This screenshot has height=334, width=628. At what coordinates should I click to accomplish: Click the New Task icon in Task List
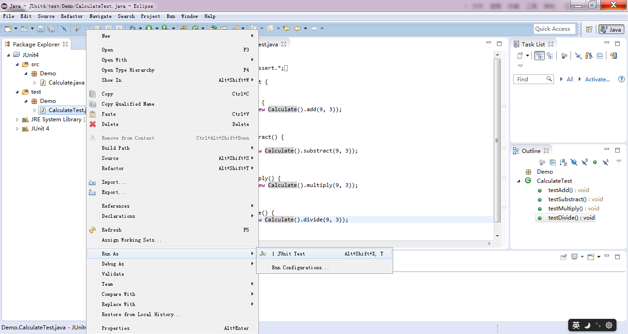520,56
